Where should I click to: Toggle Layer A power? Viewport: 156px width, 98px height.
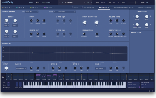pyautogui.click(x=3, y=7)
